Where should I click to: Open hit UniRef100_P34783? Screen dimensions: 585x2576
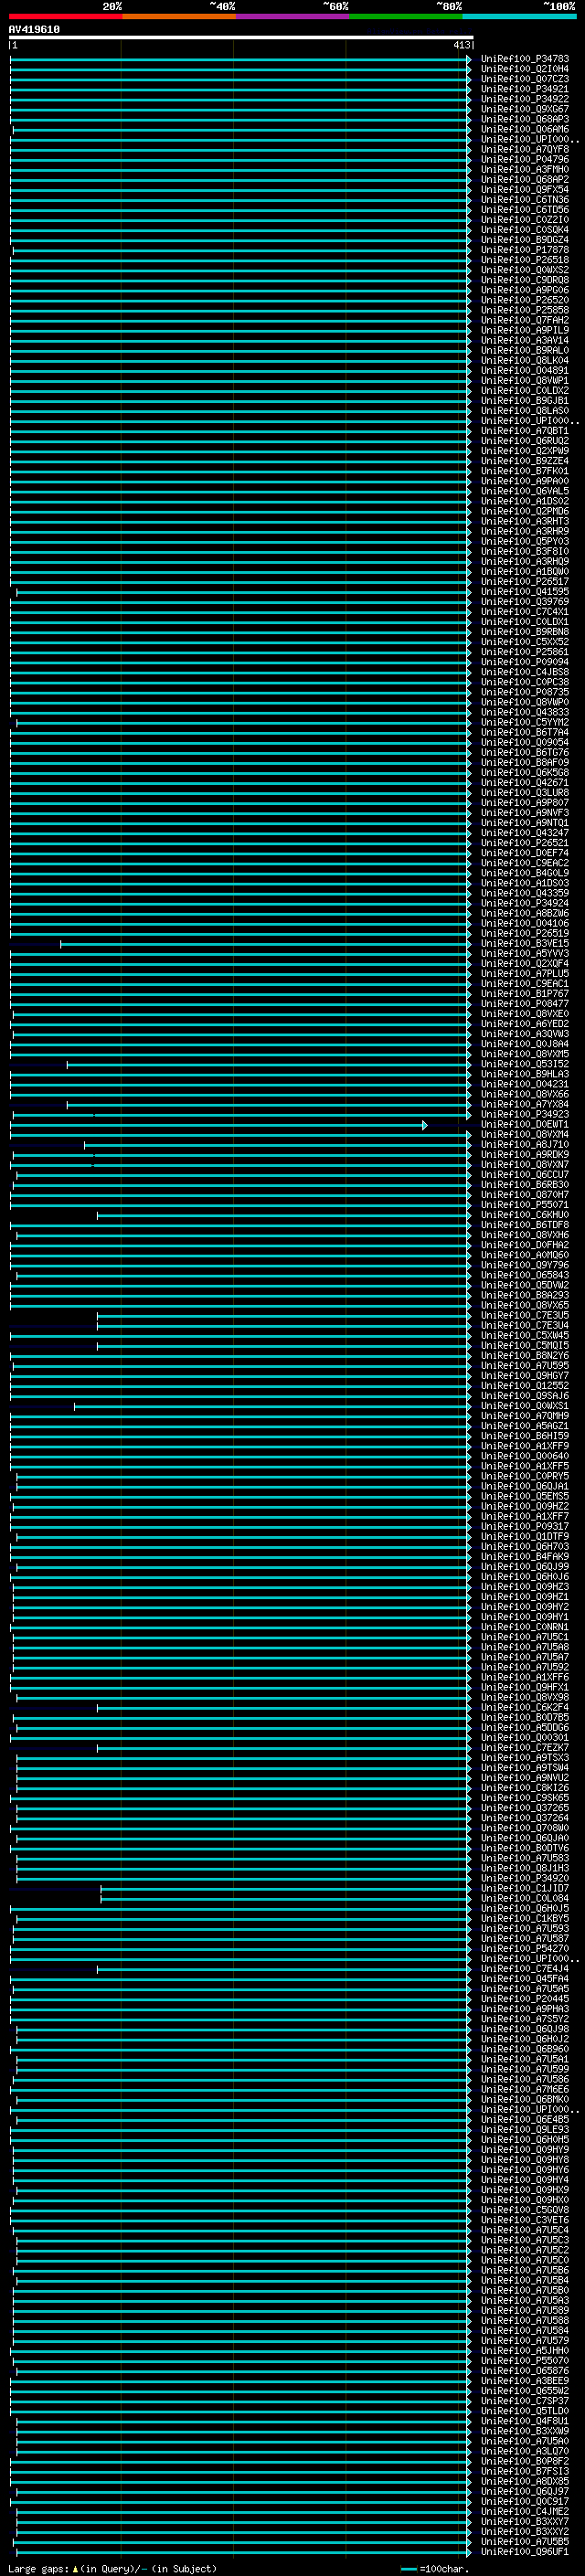525,59
